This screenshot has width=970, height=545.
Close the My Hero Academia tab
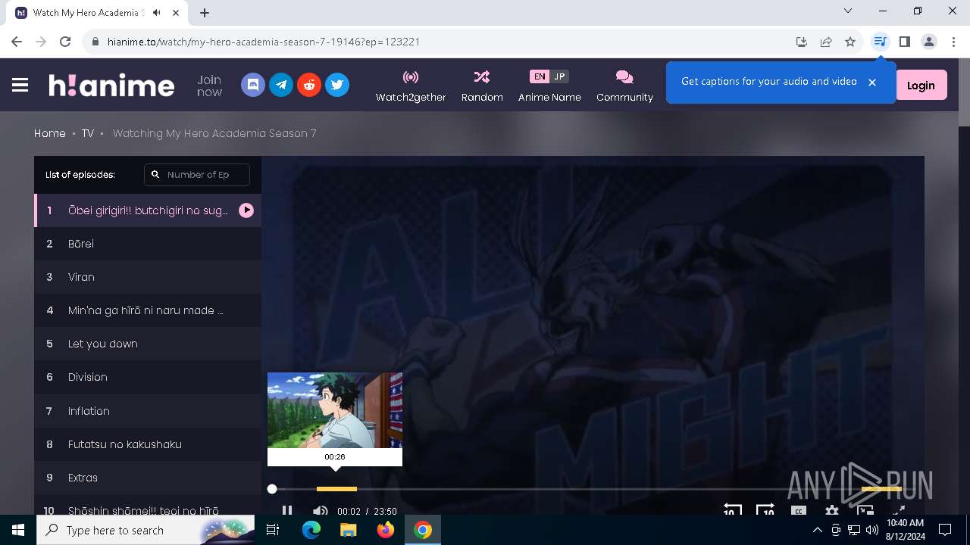pyautogui.click(x=177, y=13)
